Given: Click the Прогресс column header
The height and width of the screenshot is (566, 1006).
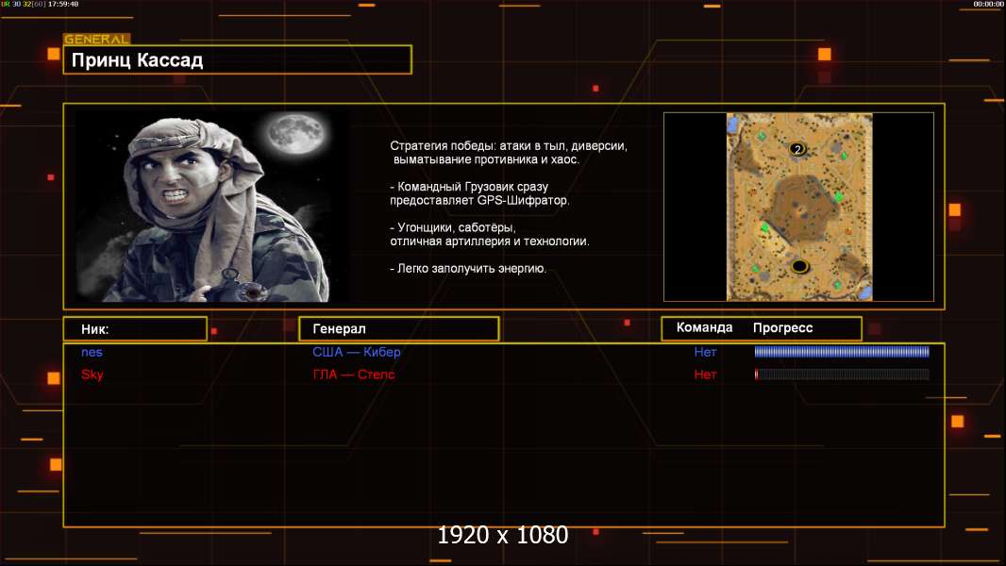Looking at the screenshot, I should pos(782,328).
